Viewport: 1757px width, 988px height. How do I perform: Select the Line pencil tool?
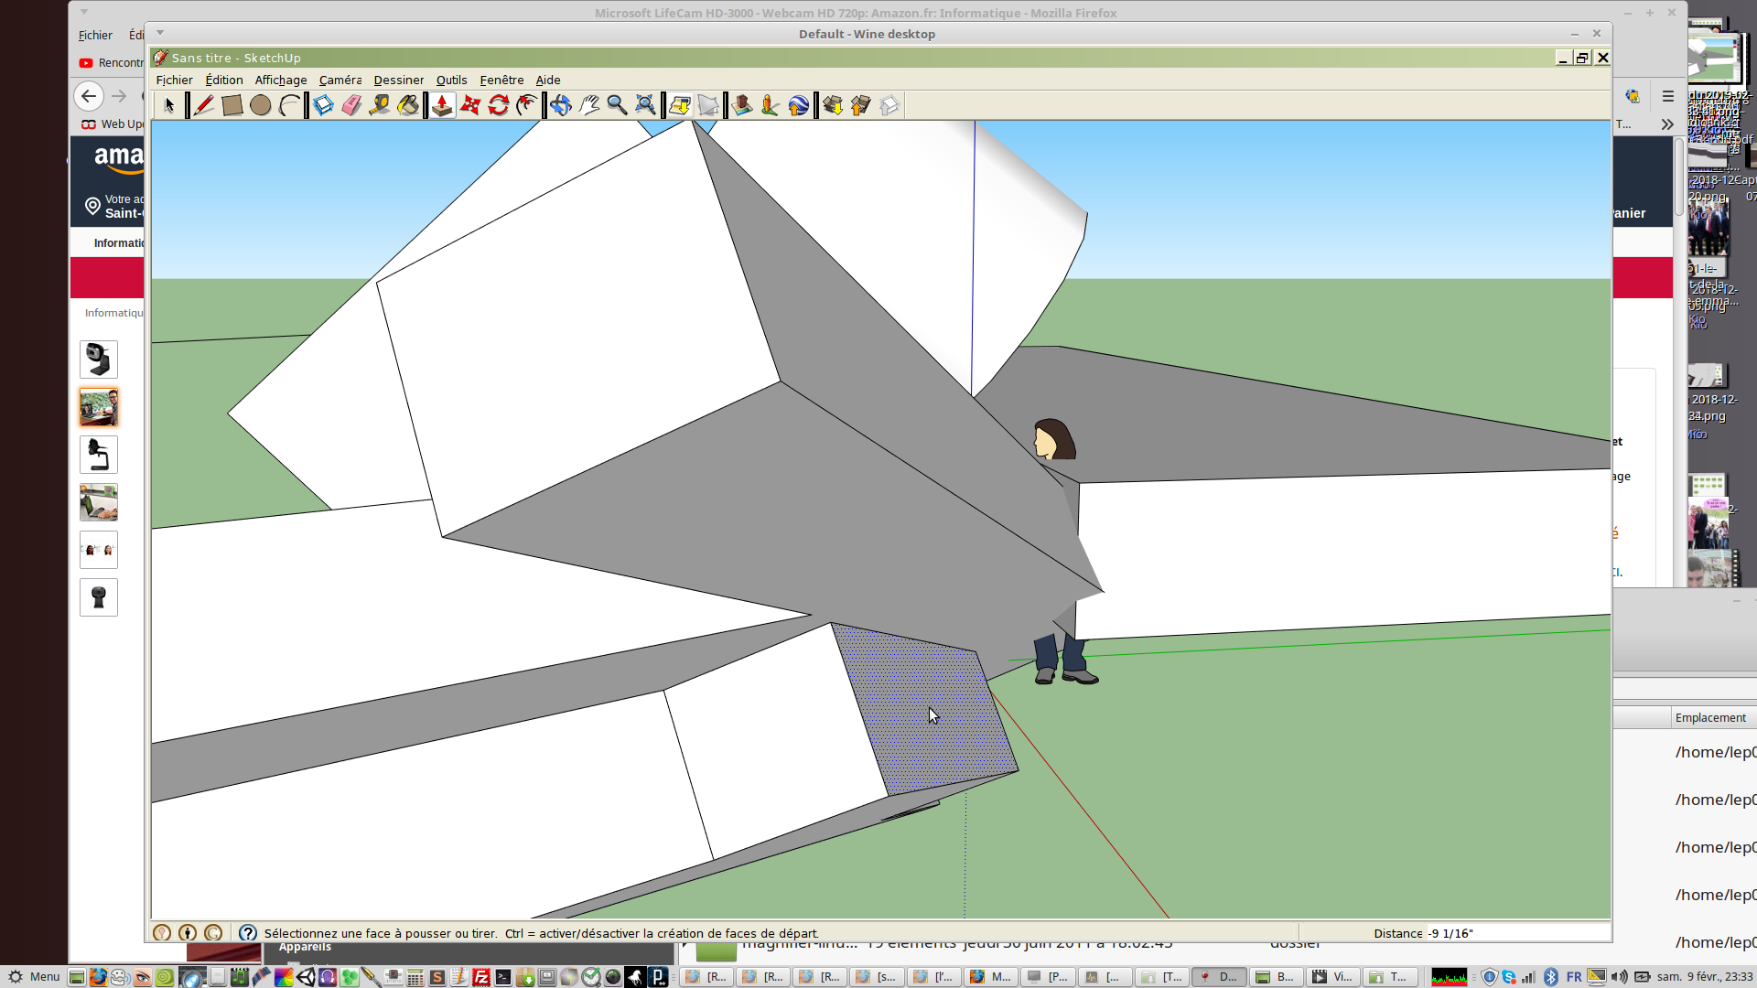click(x=203, y=106)
